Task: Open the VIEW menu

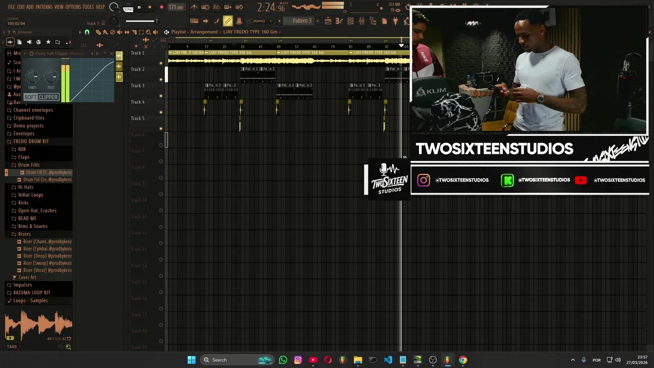Action: coord(59,7)
